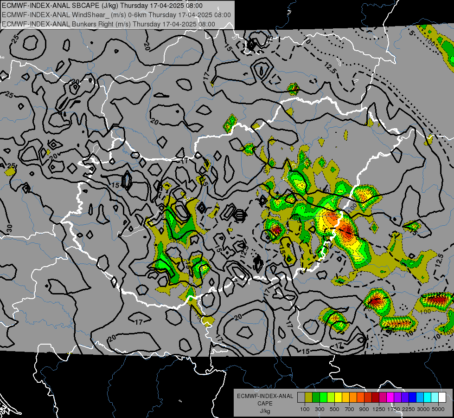This screenshot has width=454, height=418.
Task: Click the 5000 tick on legend scale
Action: click(x=438, y=409)
